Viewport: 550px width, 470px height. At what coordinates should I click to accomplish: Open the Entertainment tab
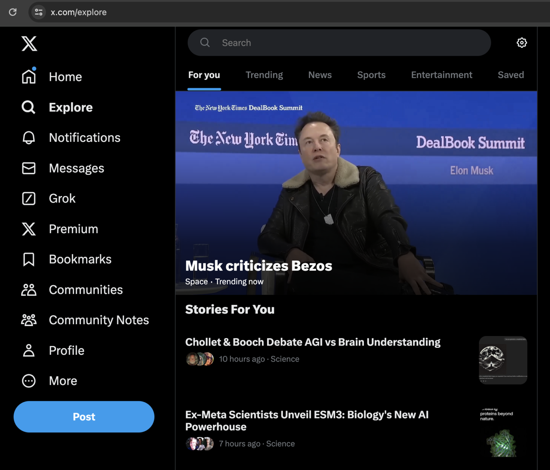(x=442, y=75)
